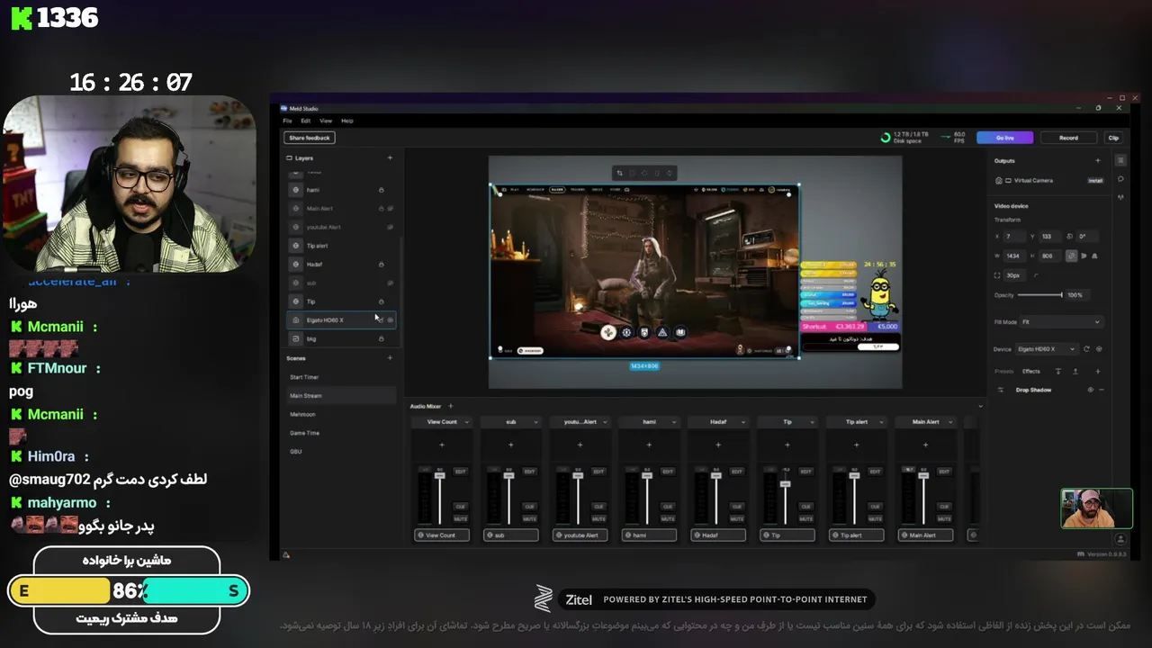
Task: Add a new scene with the Scenes plus icon
Action: (390, 358)
